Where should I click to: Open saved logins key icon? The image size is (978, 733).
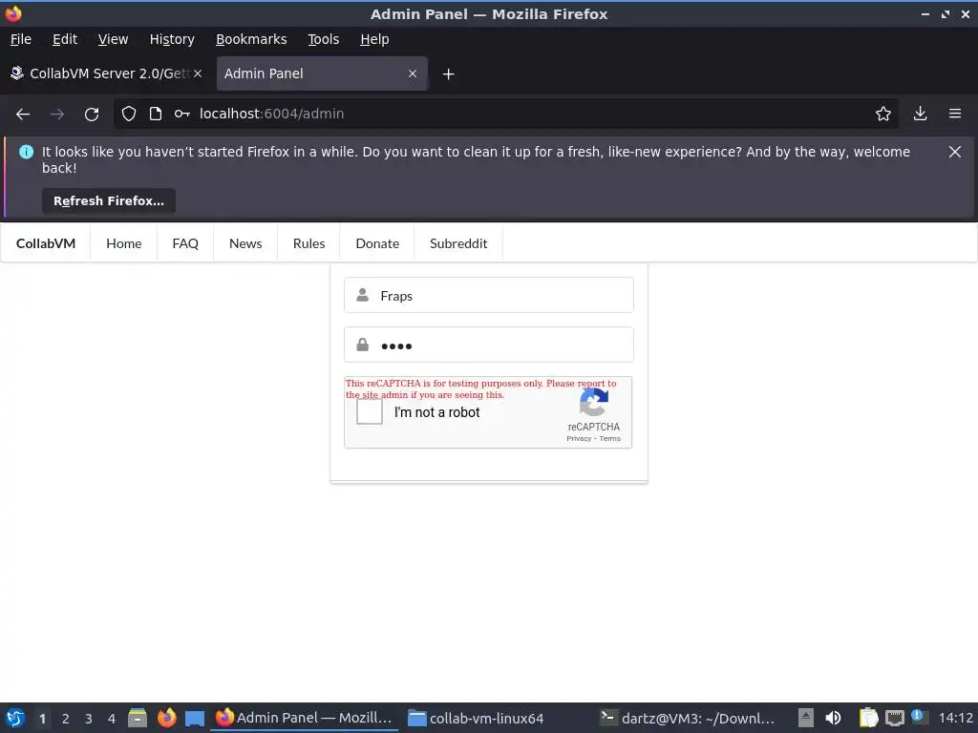click(182, 115)
